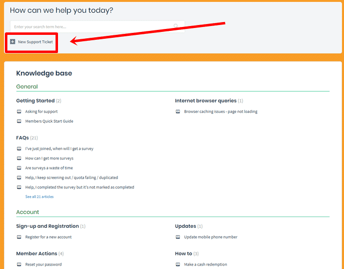
Task: Open the Account category heading
Action: 28,212
